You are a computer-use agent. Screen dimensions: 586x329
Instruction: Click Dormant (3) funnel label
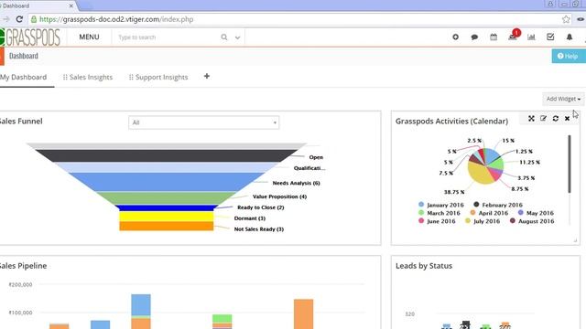250,218
